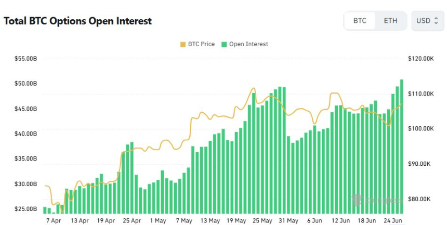Click the 7 Apr date label
The width and height of the screenshot is (447, 225).
54,221
